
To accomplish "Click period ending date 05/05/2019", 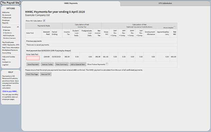I will (x=56, y=57).
